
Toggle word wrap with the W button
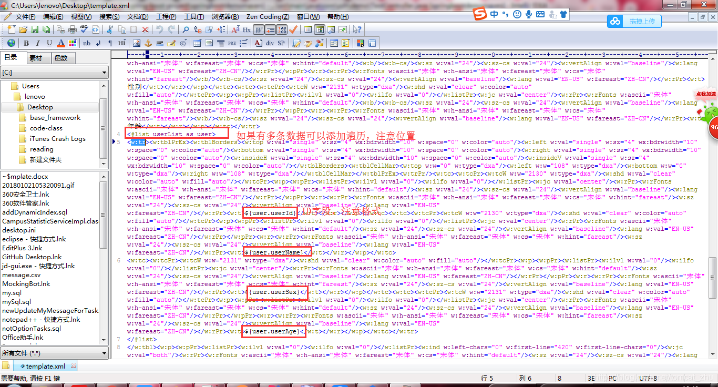258,29
